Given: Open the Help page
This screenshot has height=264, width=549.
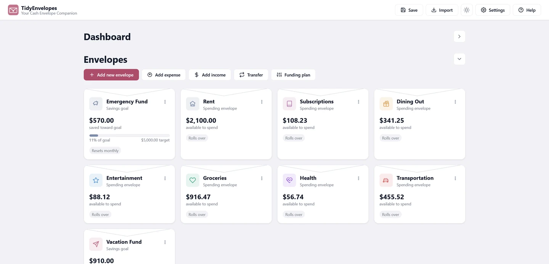Looking at the screenshot, I should click(x=527, y=10).
